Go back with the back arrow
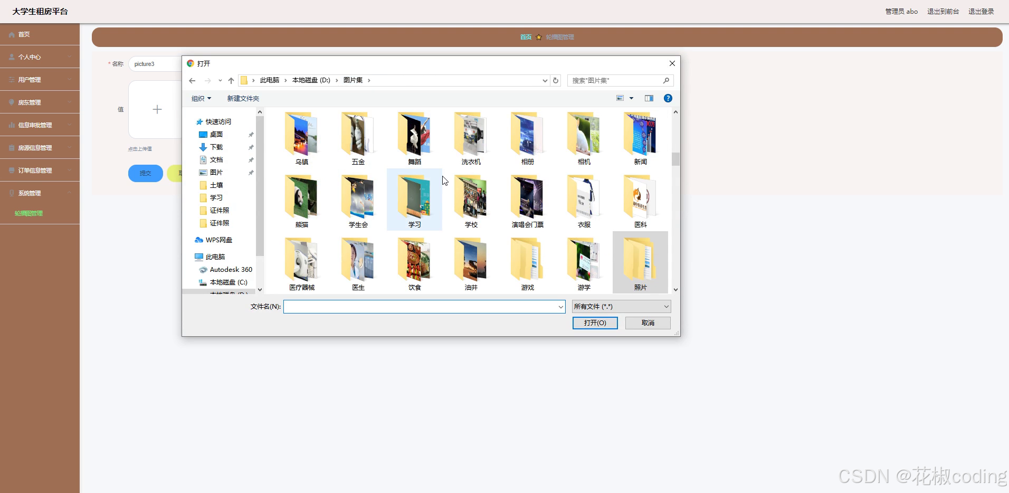The width and height of the screenshot is (1009, 493). [192, 80]
